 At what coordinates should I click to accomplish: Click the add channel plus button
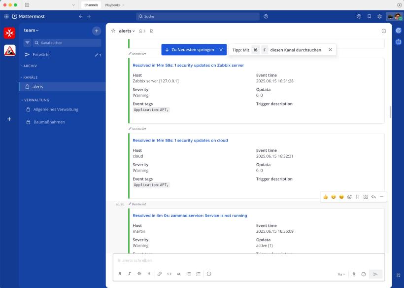click(x=97, y=31)
